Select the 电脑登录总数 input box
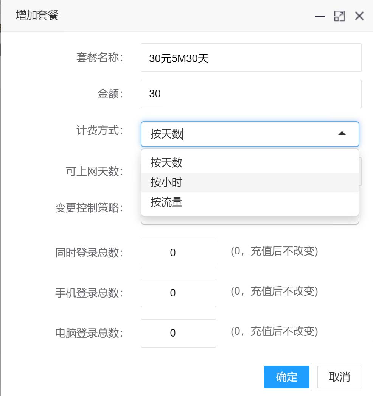373x396 pixels. tap(178, 333)
